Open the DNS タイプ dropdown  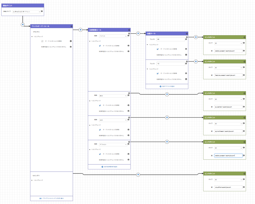26,12
